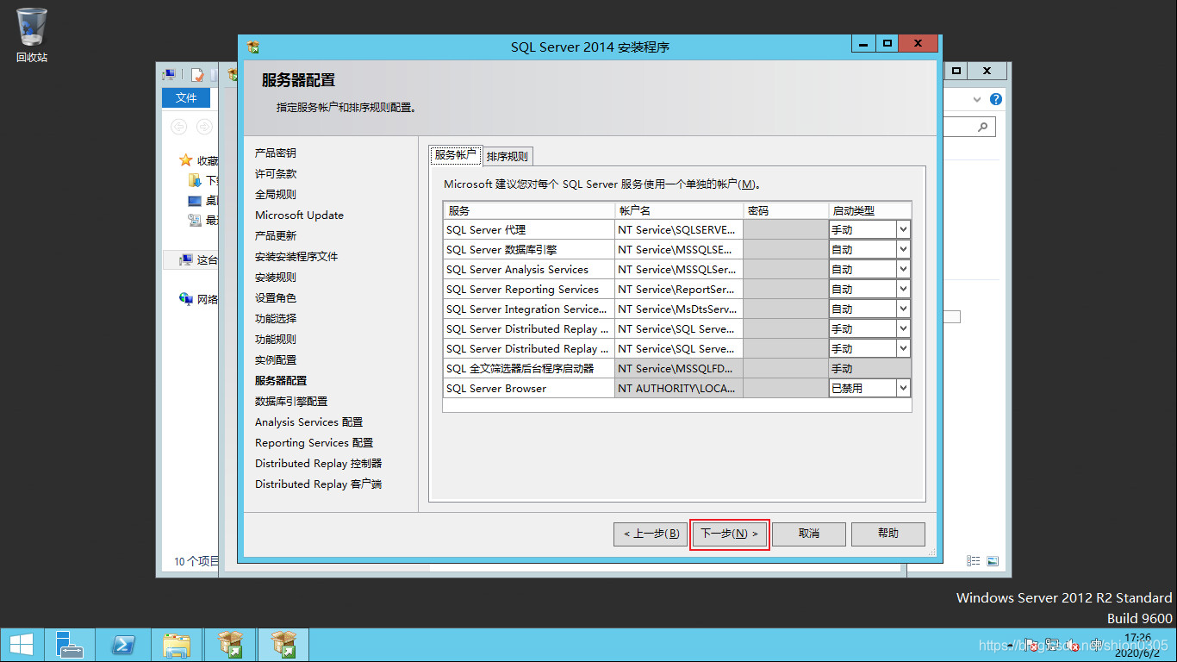Click Distributed Replay 控制器 in steps list
This screenshot has width=1177, height=662.
[319, 463]
